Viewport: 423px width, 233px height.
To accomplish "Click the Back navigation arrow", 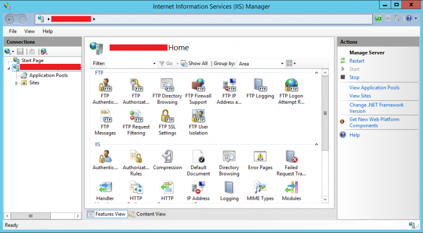I will click(10, 19).
